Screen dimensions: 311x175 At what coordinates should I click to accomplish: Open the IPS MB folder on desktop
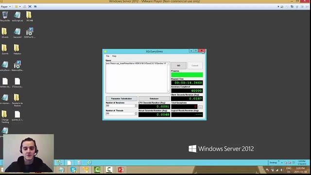pos(29,16)
